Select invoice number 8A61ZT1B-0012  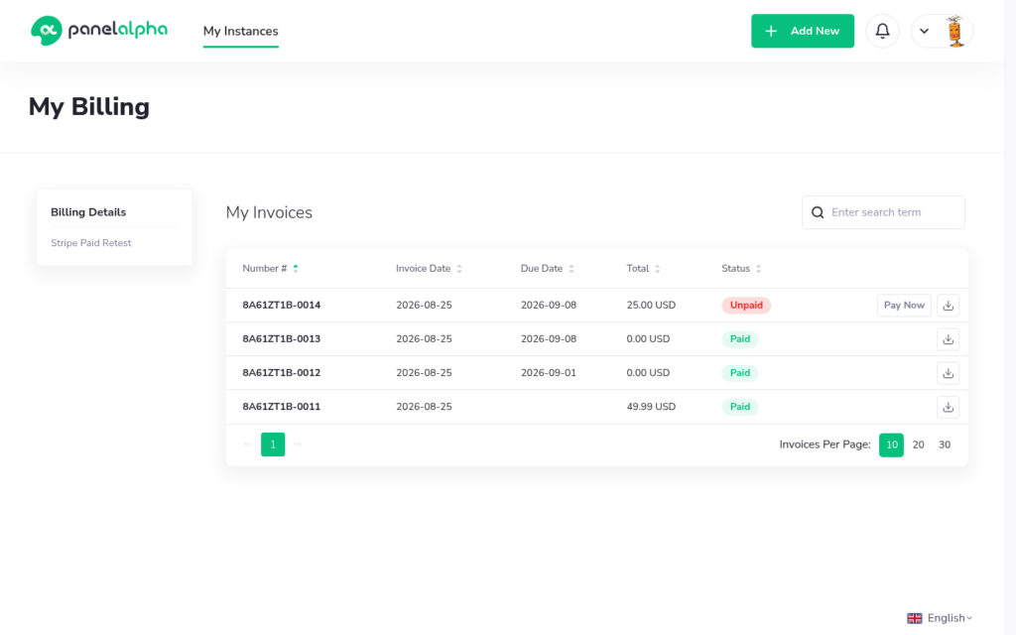281,373
